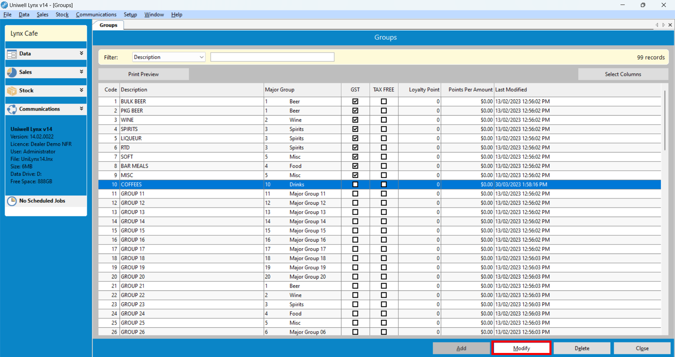Check GST box for COFFEES row
The image size is (675, 357).
pos(355,184)
